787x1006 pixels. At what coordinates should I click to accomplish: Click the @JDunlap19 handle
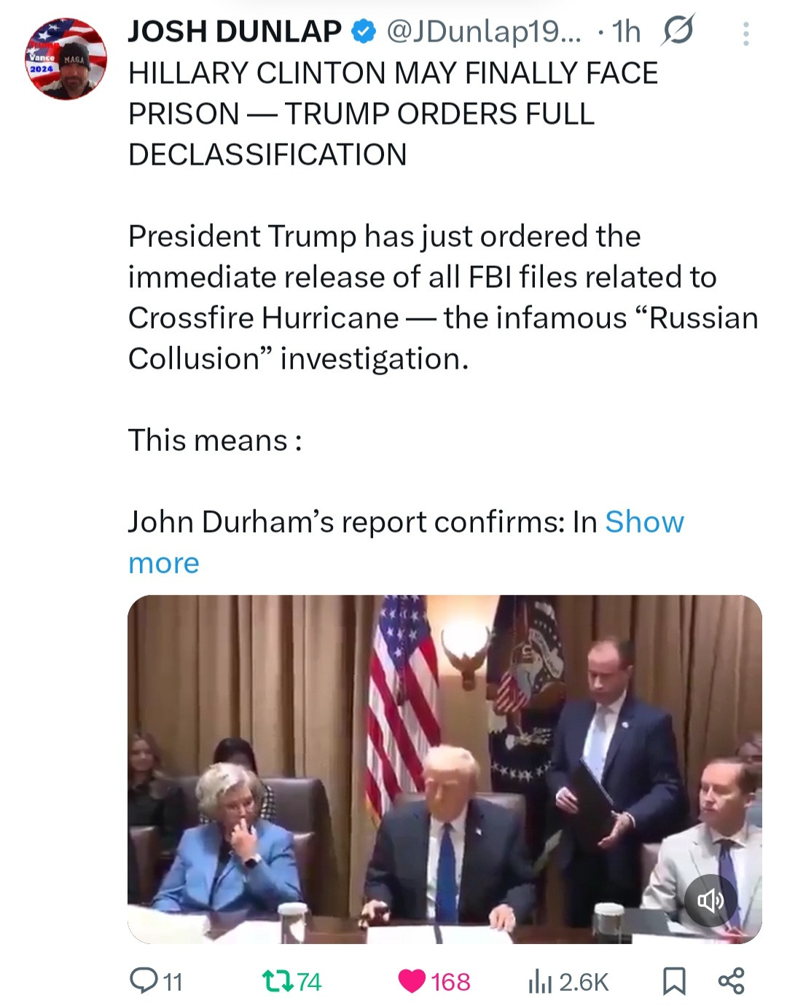[x=483, y=31]
